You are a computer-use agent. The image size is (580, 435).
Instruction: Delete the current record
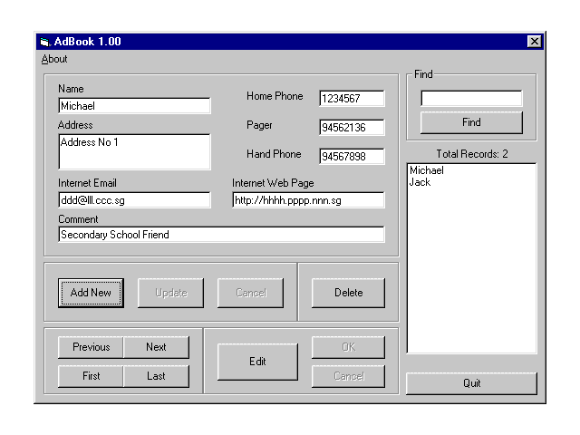coord(348,293)
